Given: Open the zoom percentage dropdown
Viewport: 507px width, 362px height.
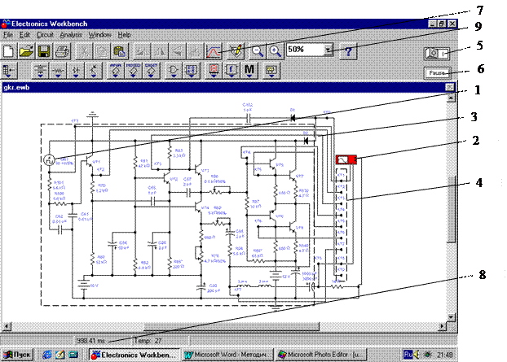Looking at the screenshot, I should [328, 50].
